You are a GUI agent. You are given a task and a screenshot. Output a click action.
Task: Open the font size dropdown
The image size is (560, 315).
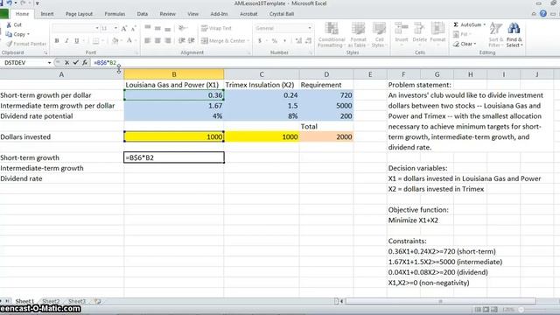(x=115, y=28)
